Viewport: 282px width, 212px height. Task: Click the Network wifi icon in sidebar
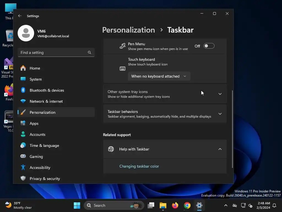point(23,101)
